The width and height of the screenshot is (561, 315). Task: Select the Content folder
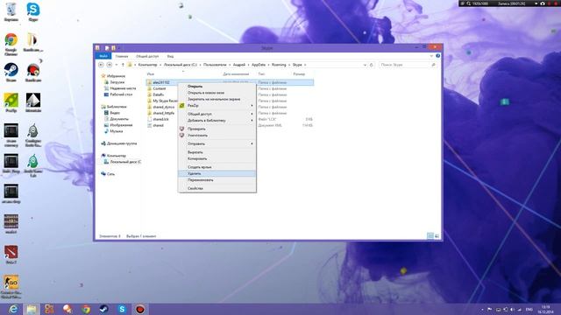(160, 88)
